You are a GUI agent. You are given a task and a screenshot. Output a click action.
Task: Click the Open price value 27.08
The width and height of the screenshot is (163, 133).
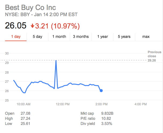[x=25, y=113]
